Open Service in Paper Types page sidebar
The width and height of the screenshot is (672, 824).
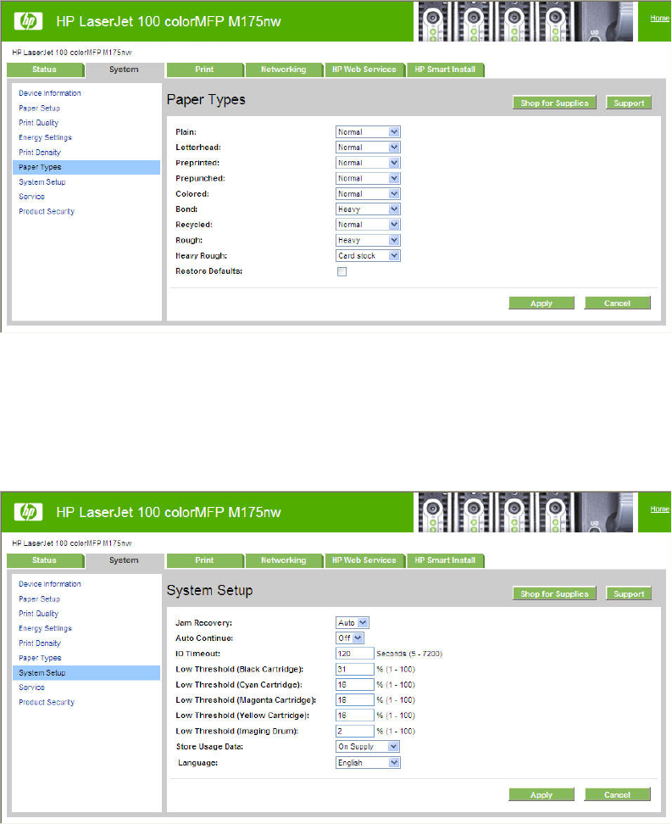(31, 197)
